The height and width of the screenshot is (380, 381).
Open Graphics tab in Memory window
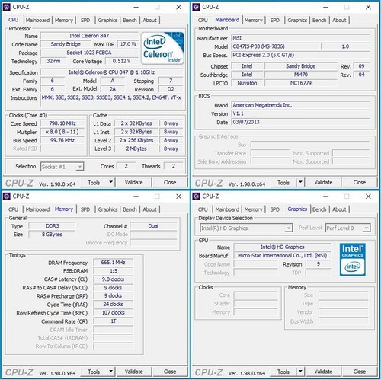tap(107, 209)
